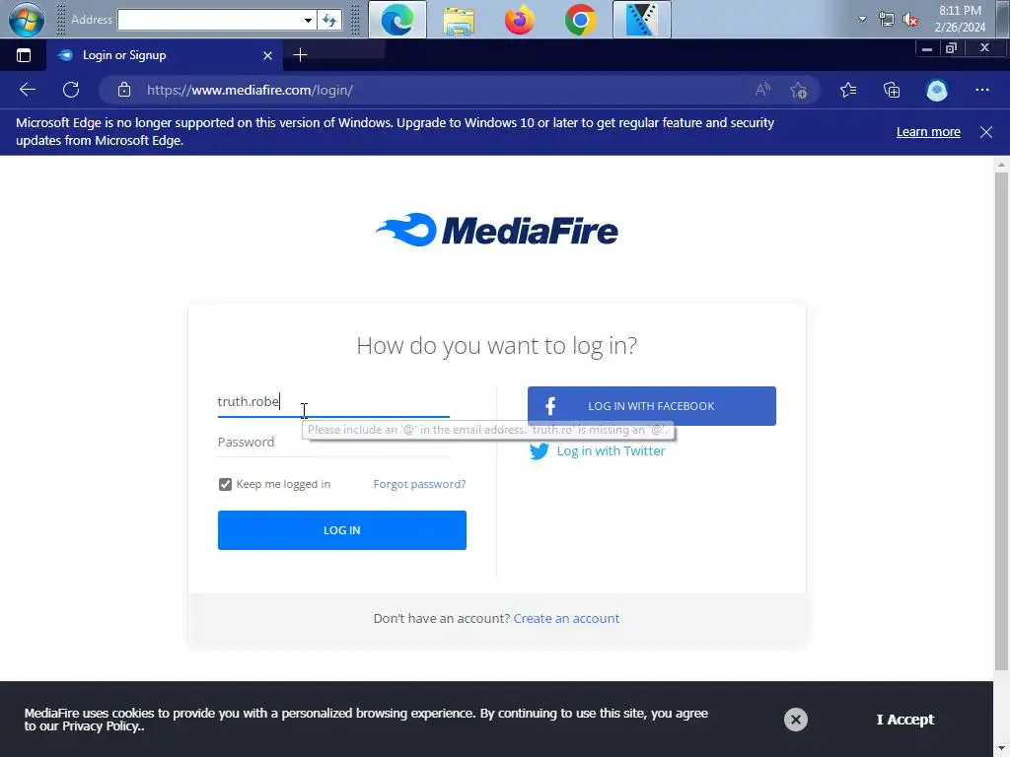The image size is (1010, 757).
Task: Click the muted volume tray icon
Action: pos(910,20)
